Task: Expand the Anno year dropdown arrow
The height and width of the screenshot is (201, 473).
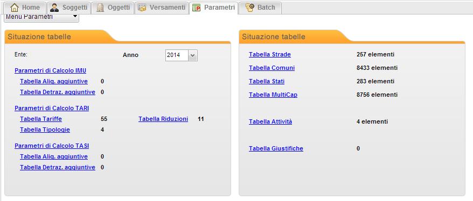Action: click(193, 55)
